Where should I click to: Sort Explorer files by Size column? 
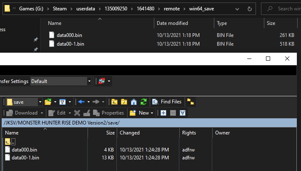pyautogui.click(x=271, y=23)
